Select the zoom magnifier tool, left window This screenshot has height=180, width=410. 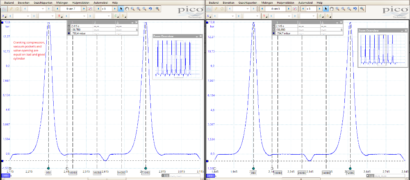(x=133, y=9)
